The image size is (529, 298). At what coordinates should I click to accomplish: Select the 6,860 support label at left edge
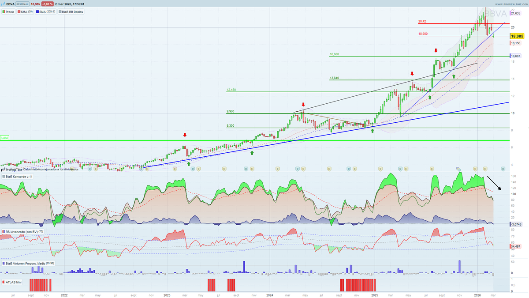pyautogui.click(x=4, y=138)
